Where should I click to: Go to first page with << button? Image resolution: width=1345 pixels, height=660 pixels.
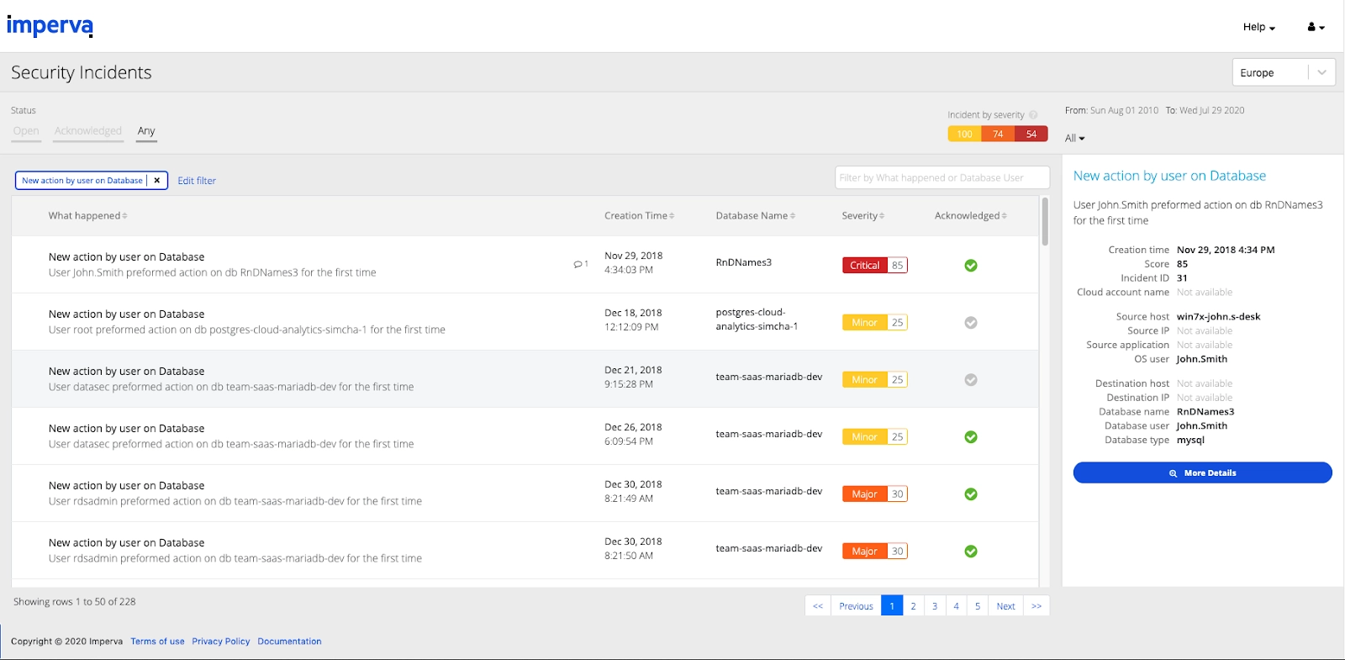(818, 606)
